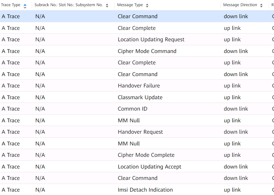This screenshot has width=274, height=195.
Task: Select the Classmark Update entry
Action: [x=137, y=97]
